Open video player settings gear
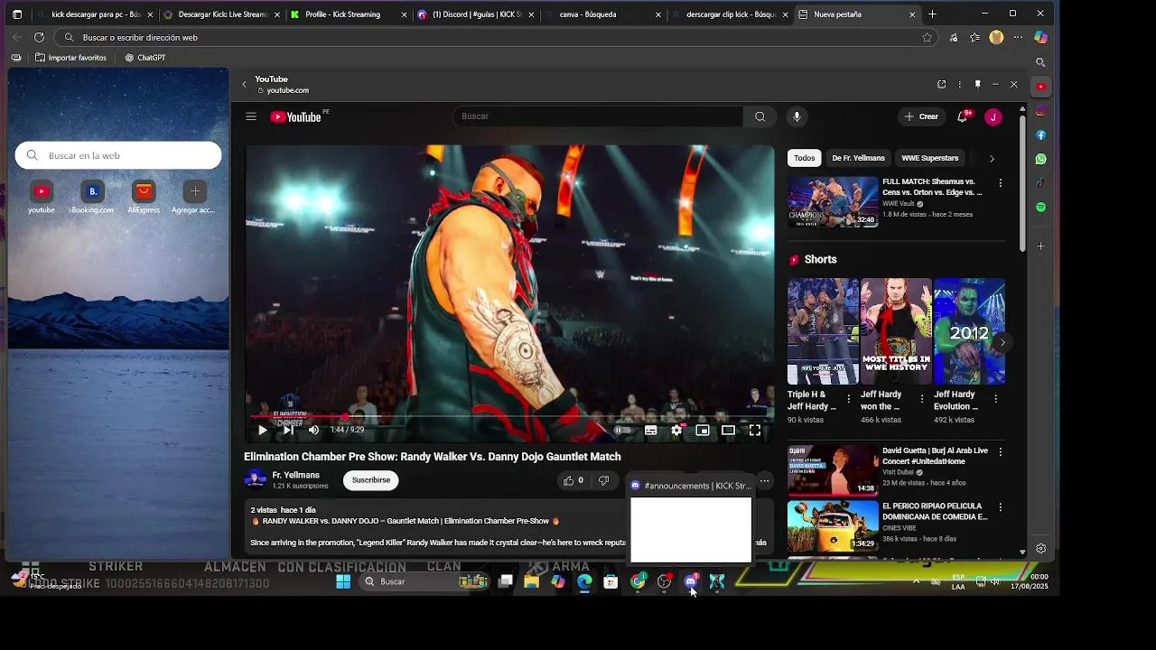Screen dimensions: 1156x650 point(676,431)
